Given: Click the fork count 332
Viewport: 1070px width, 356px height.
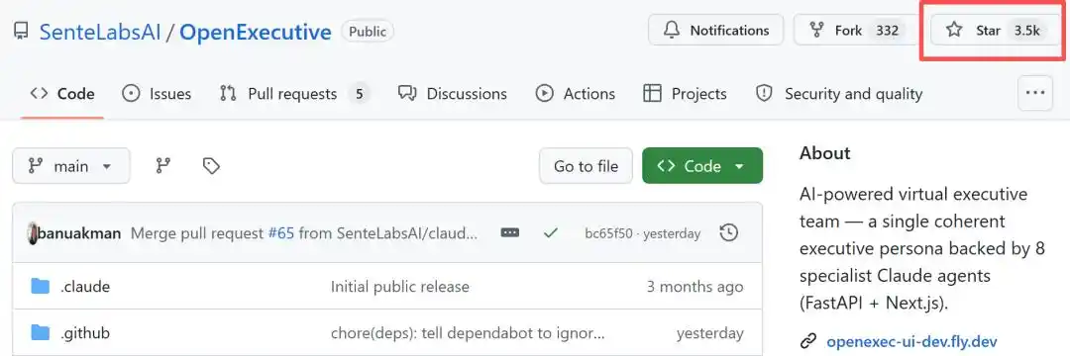Looking at the screenshot, I should pyautogui.click(x=887, y=31).
